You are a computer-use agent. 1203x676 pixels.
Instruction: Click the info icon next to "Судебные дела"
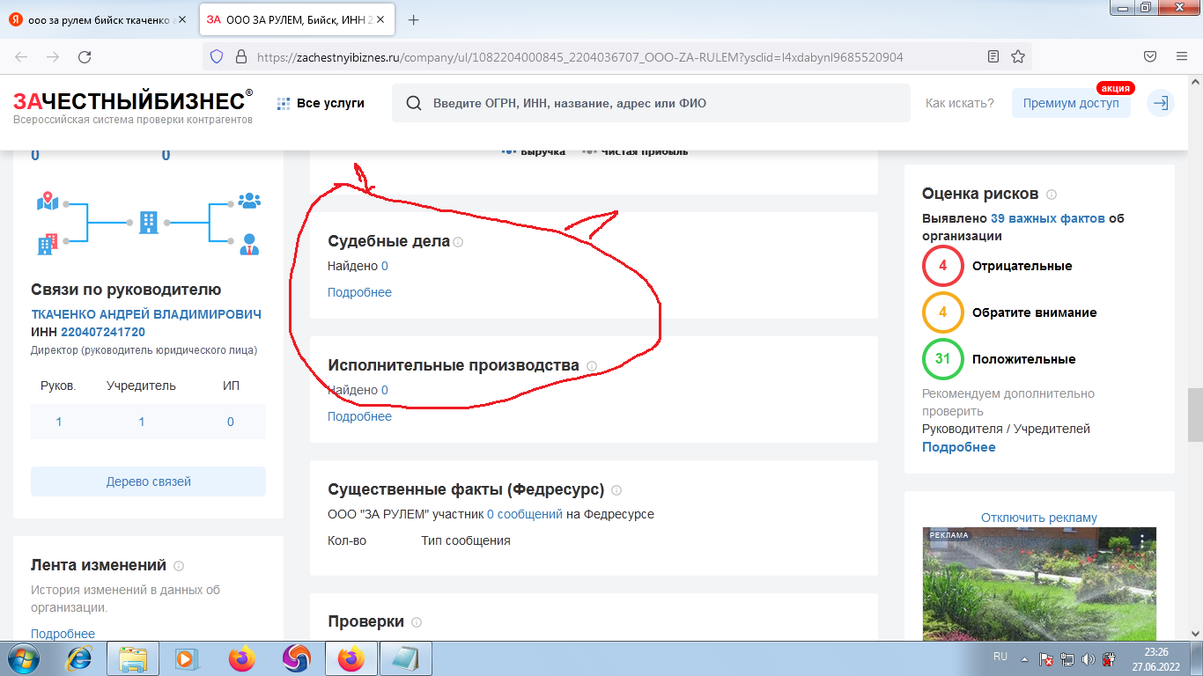pyautogui.click(x=457, y=240)
